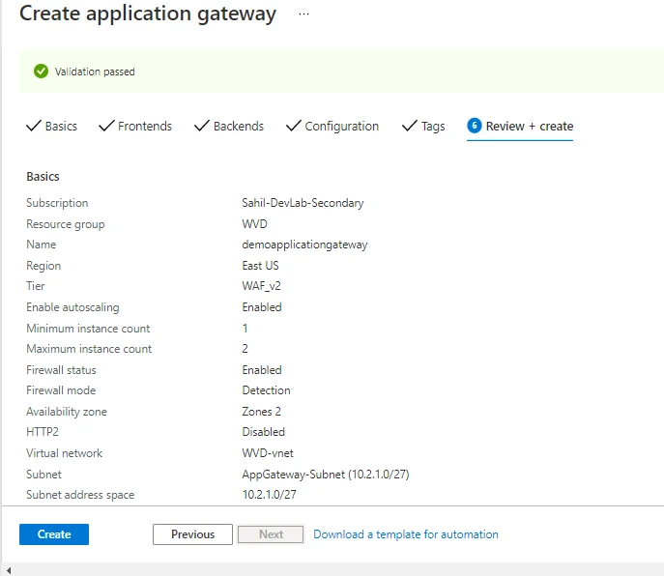Download a template for automation
This screenshot has height=576, width=664.
(406, 534)
